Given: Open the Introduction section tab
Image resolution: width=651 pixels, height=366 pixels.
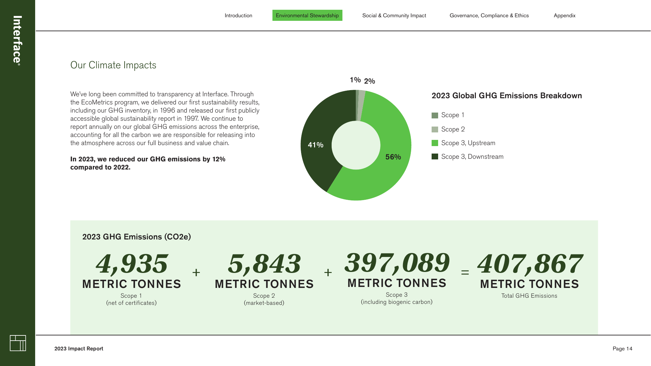Looking at the screenshot, I should [x=238, y=15].
